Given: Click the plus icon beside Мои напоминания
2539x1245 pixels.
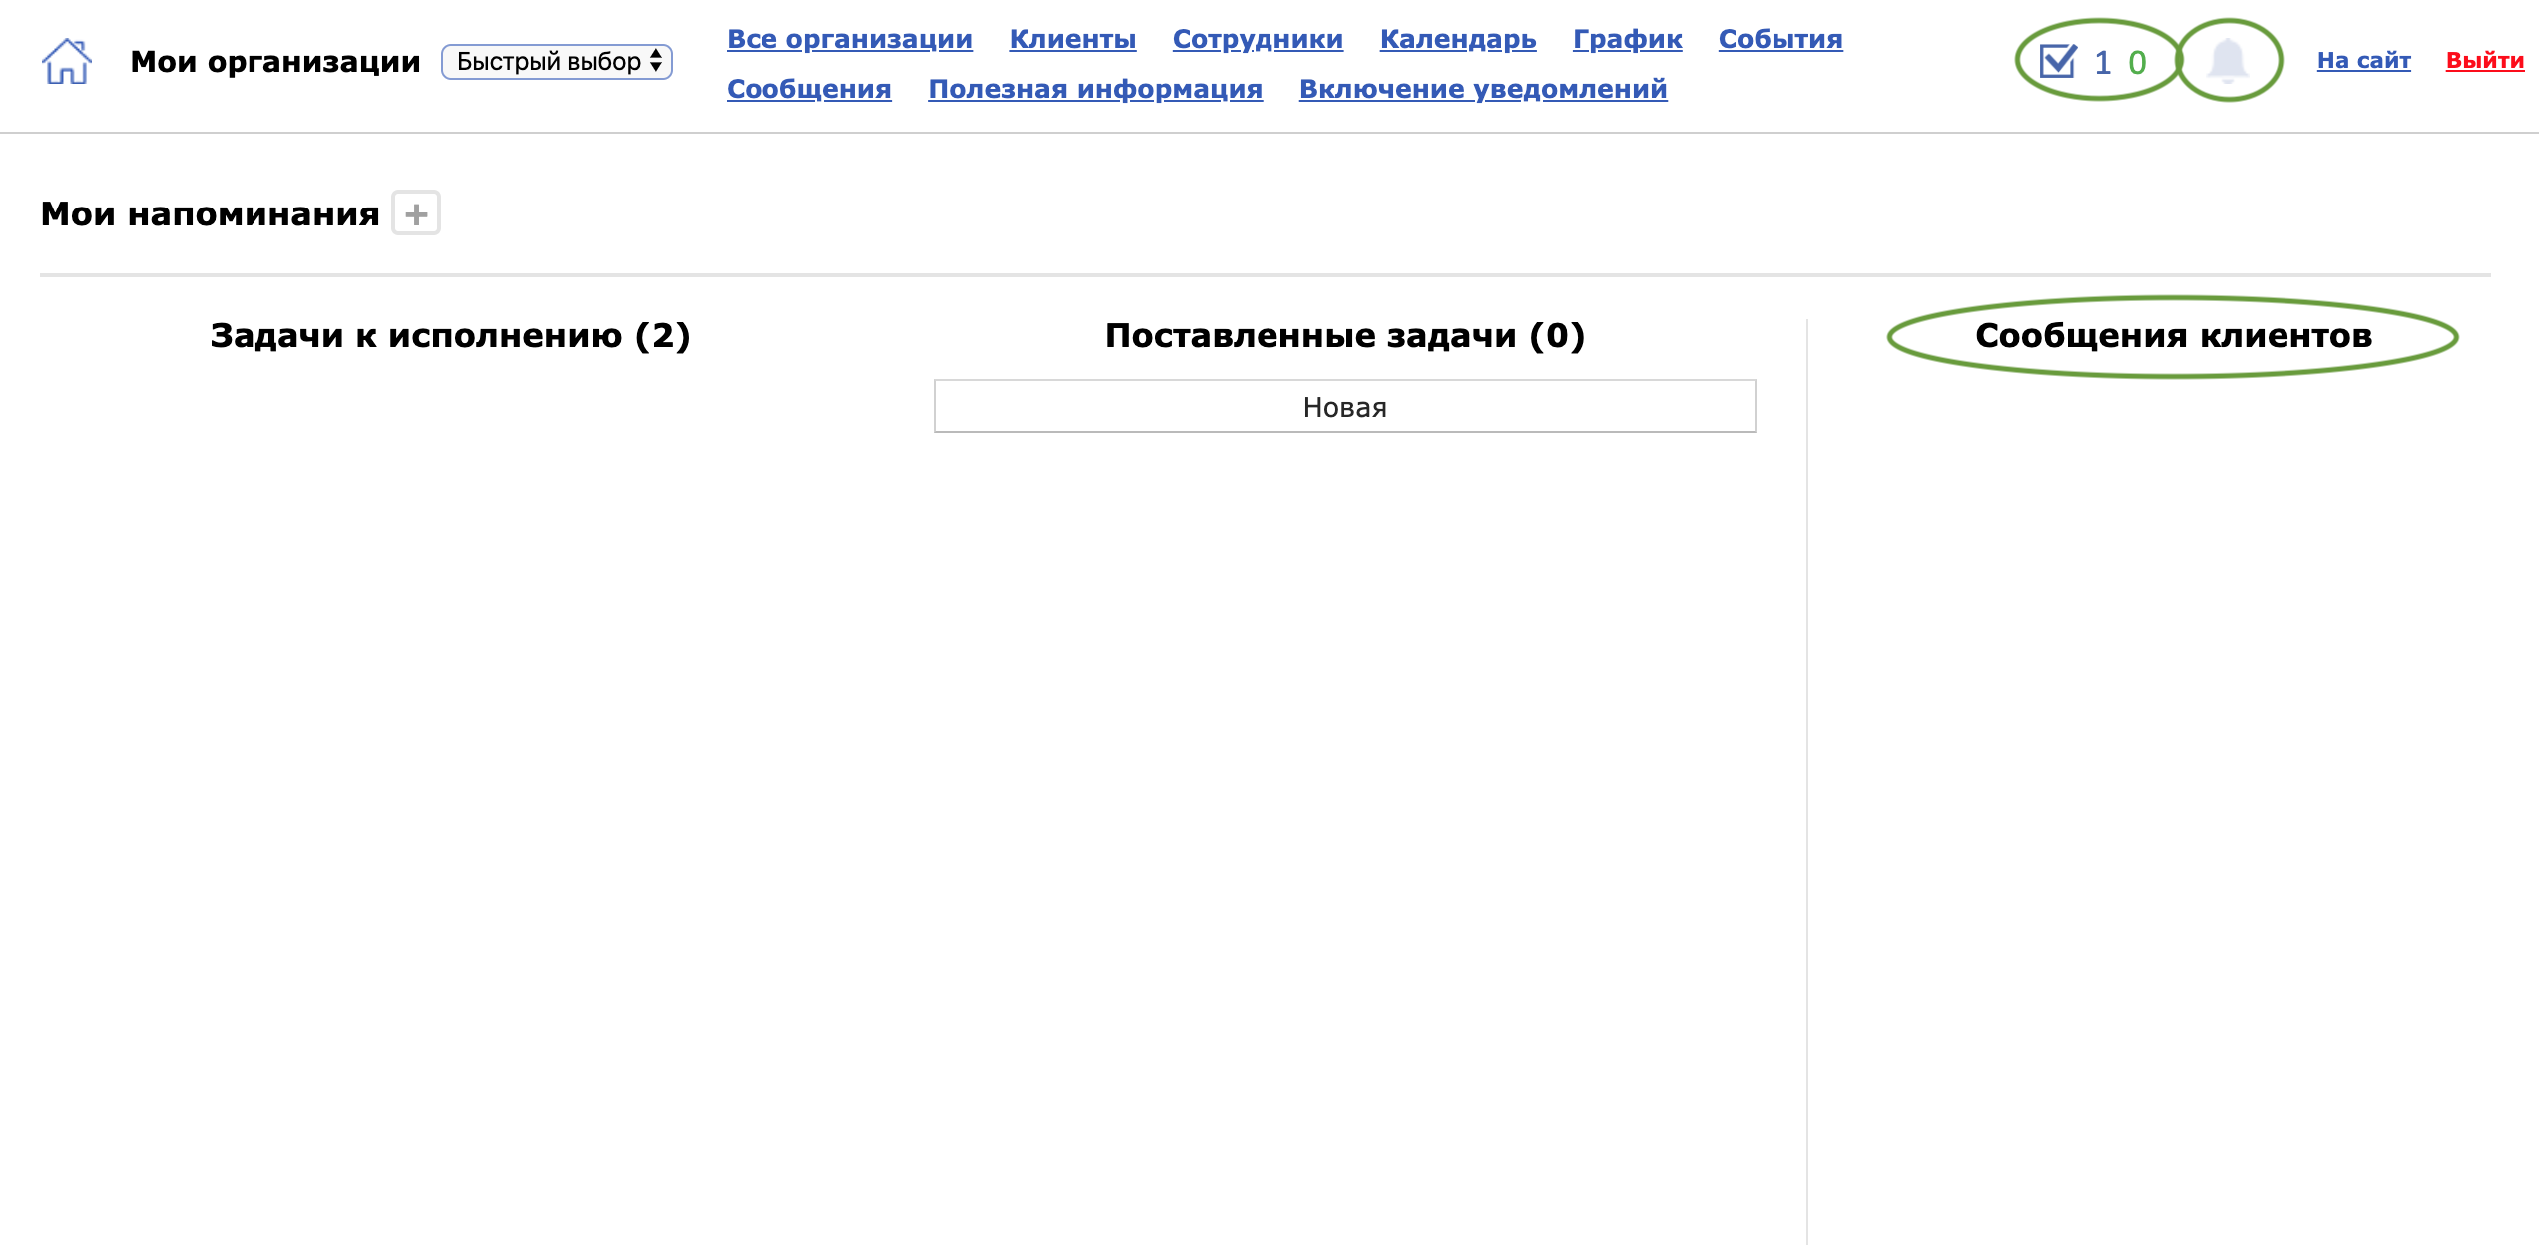Looking at the screenshot, I should [416, 213].
